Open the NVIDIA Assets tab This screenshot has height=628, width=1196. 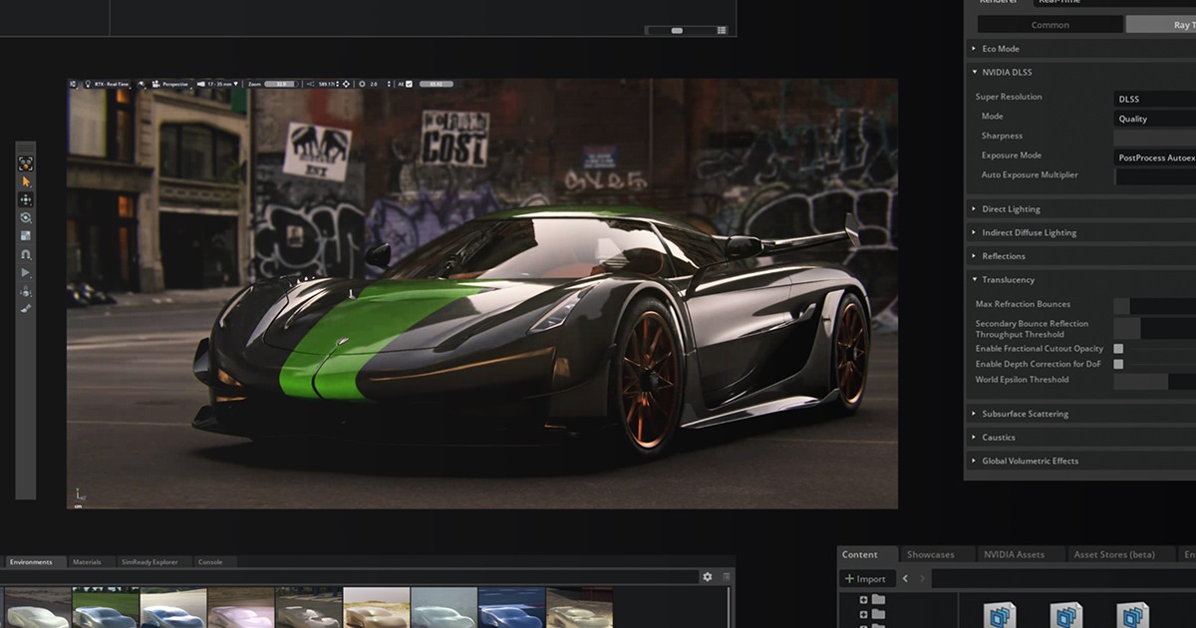tap(1014, 554)
